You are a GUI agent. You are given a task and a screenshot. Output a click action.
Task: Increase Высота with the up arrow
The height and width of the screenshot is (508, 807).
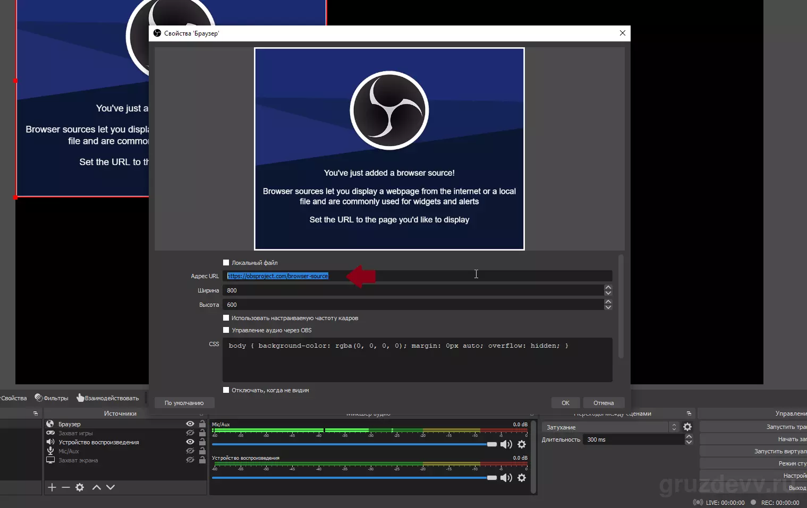pyautogui.click(x=608, y=302)
